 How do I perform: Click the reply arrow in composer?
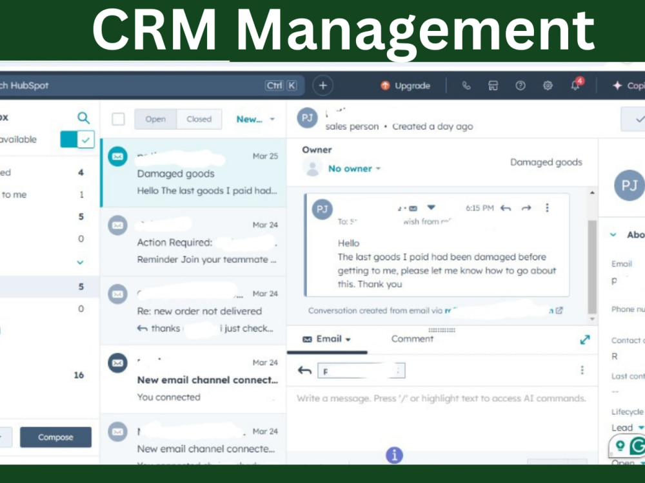[x=304, y=370]
